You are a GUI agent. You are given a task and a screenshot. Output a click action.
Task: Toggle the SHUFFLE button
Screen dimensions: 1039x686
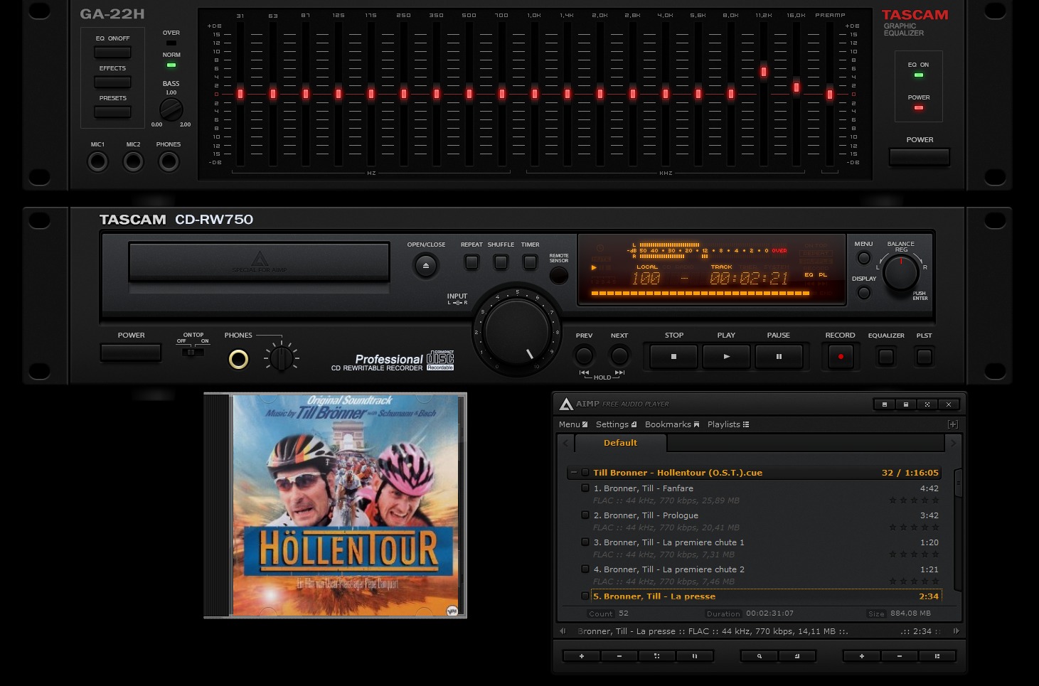[x=501, y=262]
